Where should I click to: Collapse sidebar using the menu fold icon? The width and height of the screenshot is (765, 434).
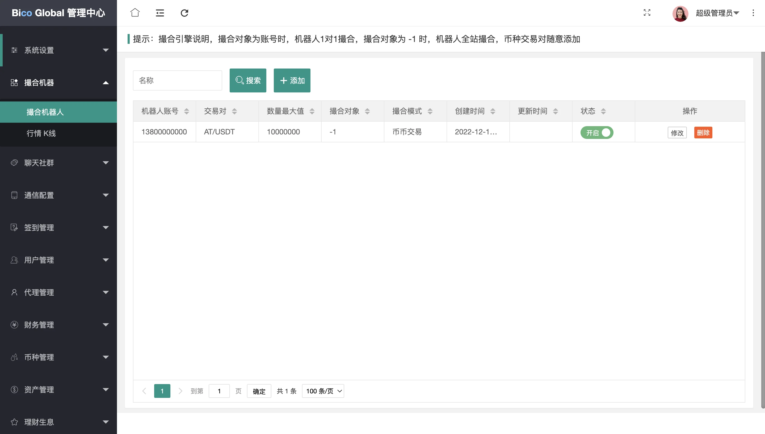tap(160, 13)
